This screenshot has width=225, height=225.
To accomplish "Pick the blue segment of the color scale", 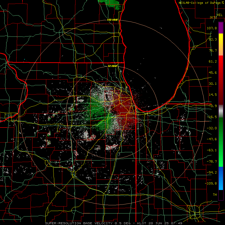I will pos(221,178).
